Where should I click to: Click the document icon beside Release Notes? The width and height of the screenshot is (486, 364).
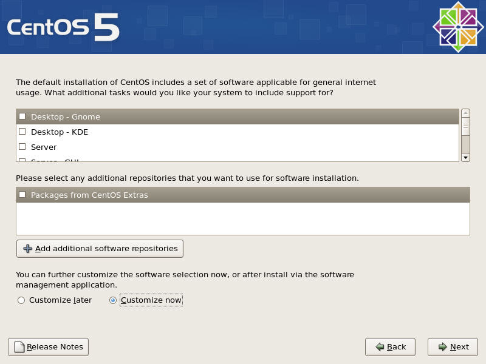pos(19,347)
